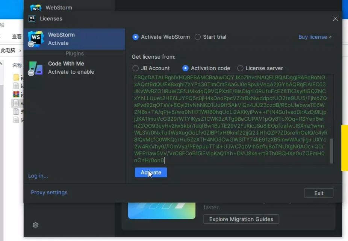348x241 pixels.
Task: Click the activation code area scrollbar
Action: click(x=331, y=151)
